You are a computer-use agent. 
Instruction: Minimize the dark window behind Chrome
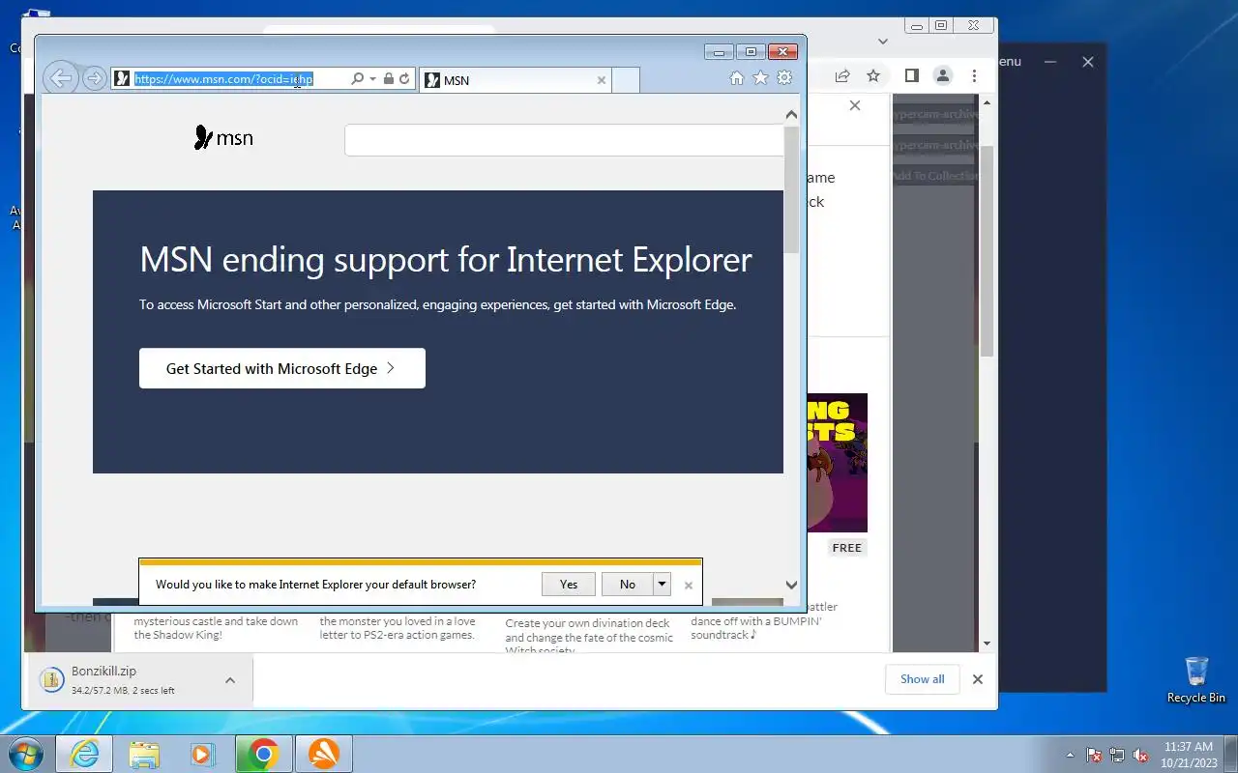click(x=1051, y=62)
